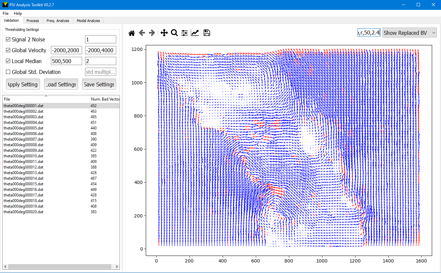Enable the Global Std. Deviation checkbox
The image size is (441, 273).
click(x=8, y=72)
